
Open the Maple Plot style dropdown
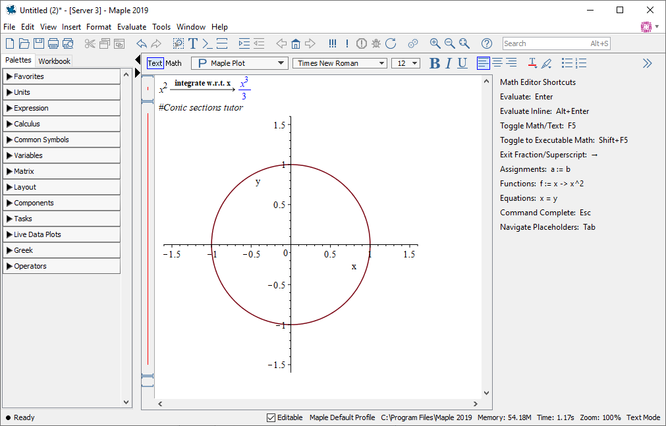pyautogui.click(x=240, y=63)
